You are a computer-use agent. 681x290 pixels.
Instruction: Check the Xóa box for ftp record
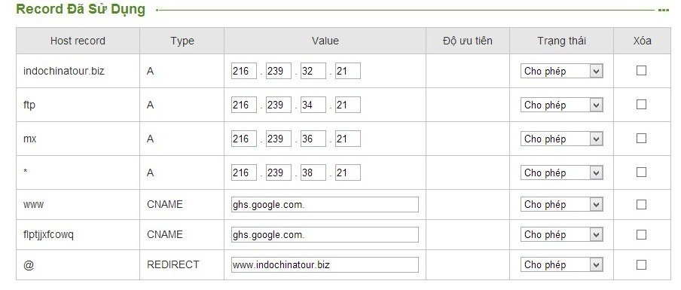pos(641,105)
